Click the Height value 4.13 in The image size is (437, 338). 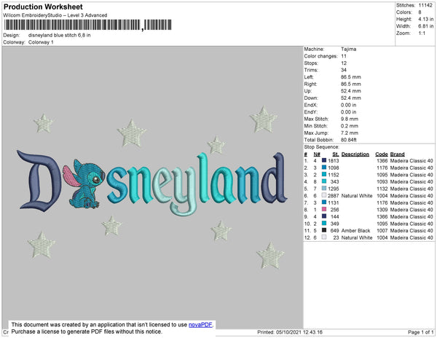pos(425,19)
